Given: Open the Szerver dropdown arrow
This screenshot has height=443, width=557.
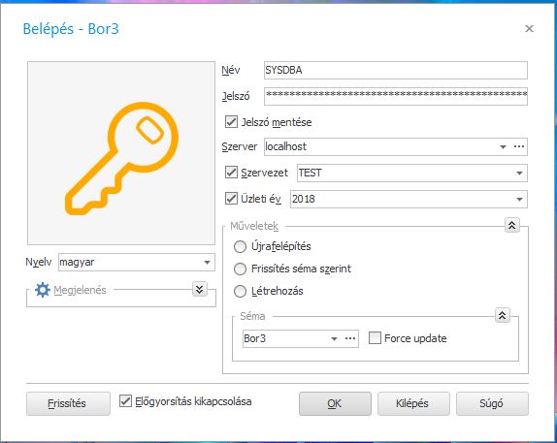Looking at the screenshot, I should point(503,146).
